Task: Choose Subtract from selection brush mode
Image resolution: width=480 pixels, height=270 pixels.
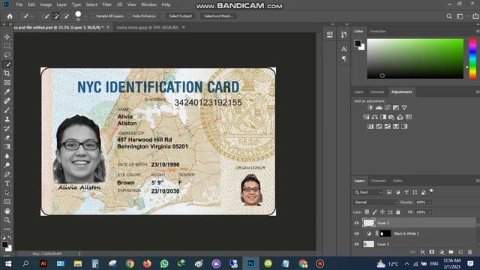Action: [66, 16]
